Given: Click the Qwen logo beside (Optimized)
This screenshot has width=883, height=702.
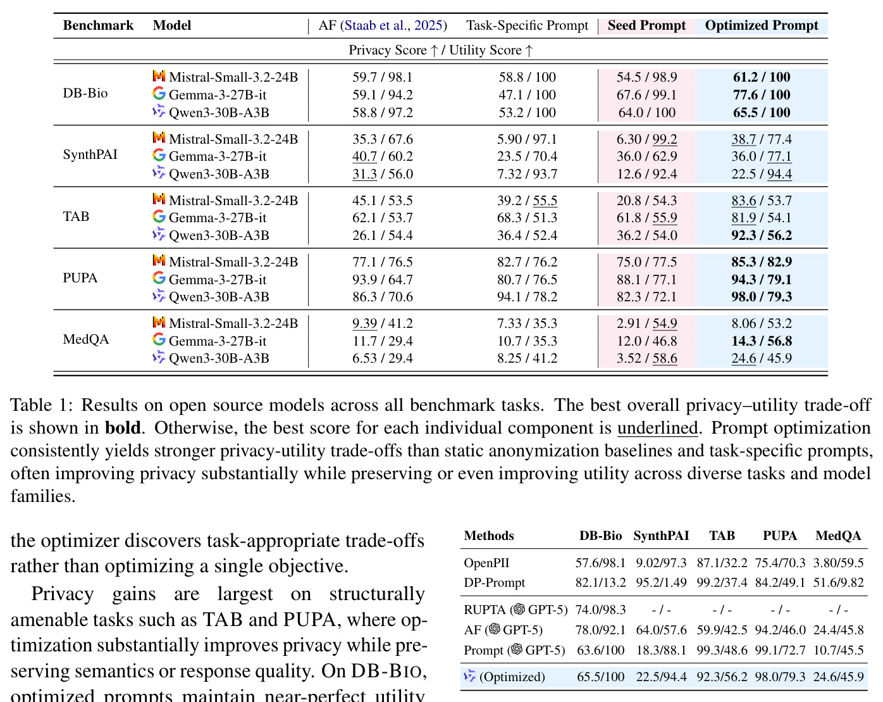Looking at the screenshot, I should coord(470,676).
